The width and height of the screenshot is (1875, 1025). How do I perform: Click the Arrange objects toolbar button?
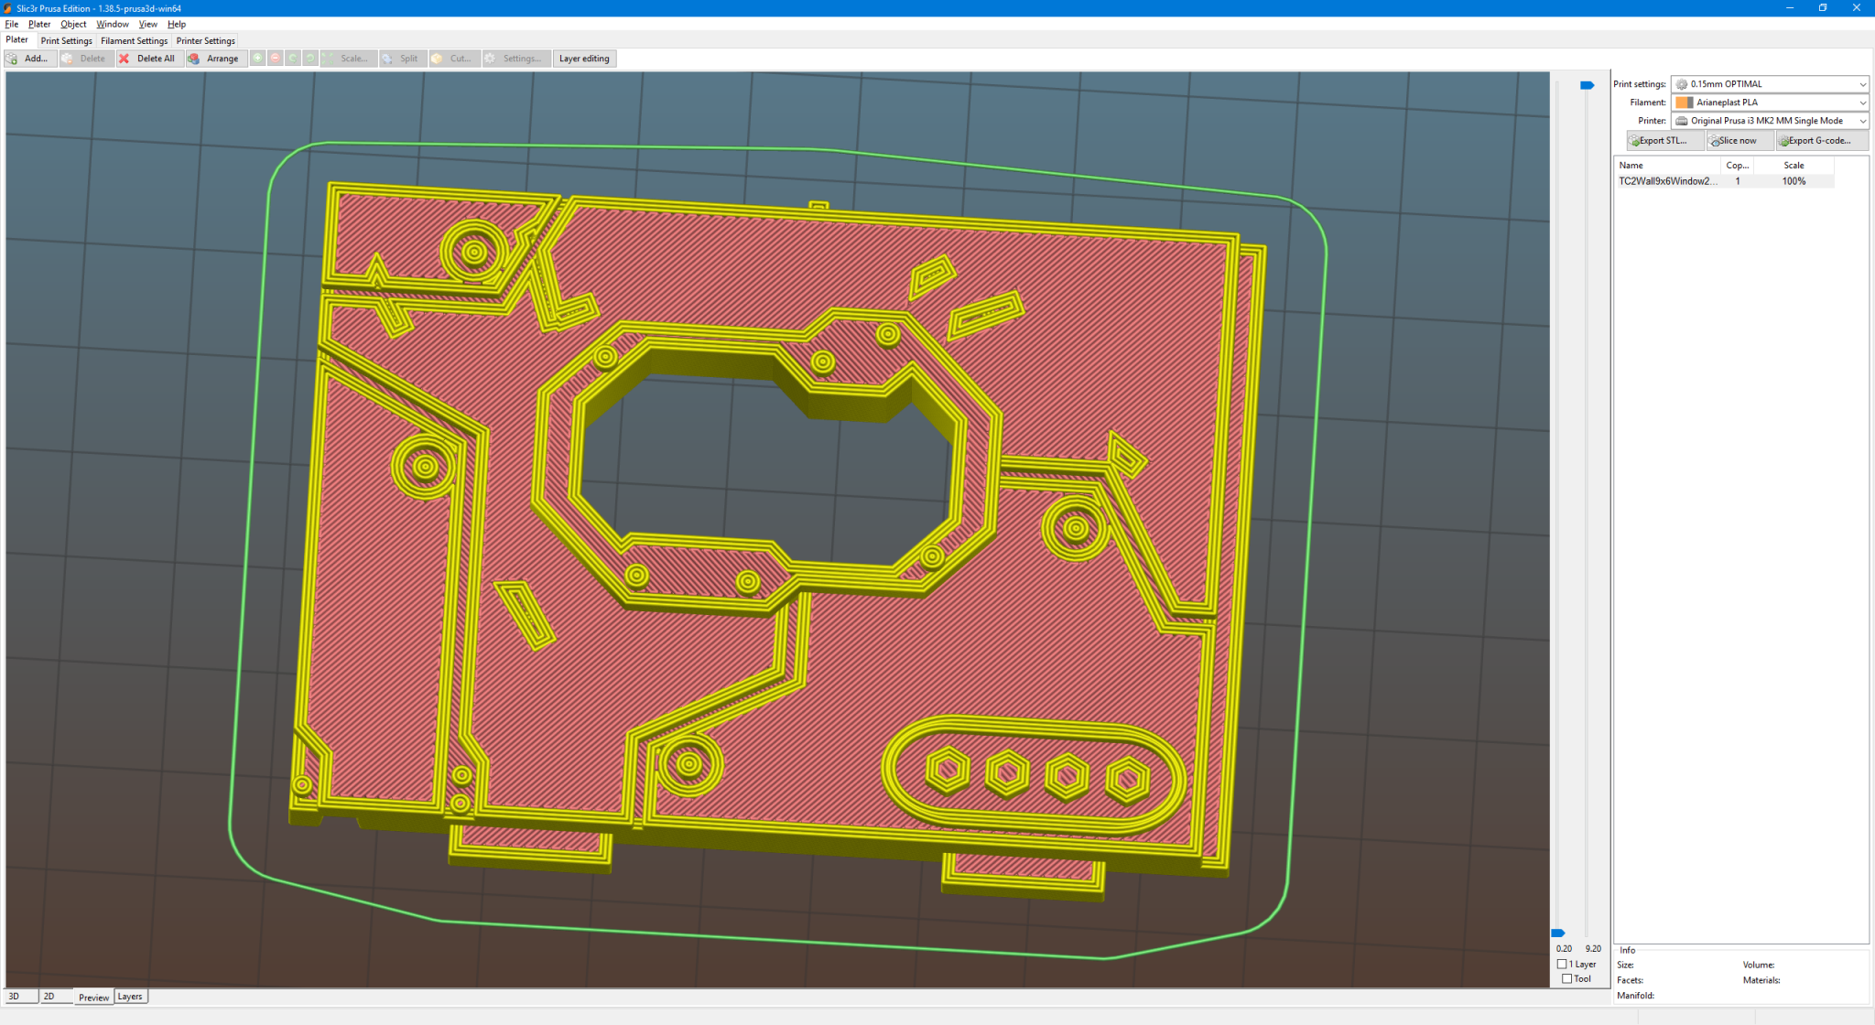pyautogui.click(x=215, y=59)
